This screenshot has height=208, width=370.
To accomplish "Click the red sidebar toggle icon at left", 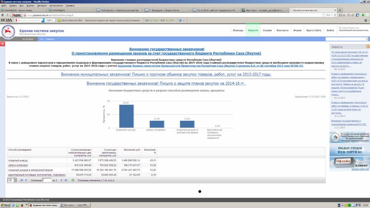I will coord(2,44).
